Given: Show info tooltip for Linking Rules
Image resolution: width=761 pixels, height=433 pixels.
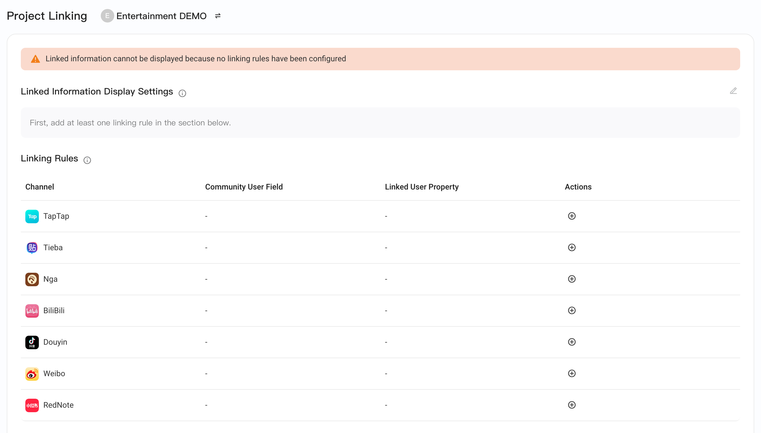Looking at the screenshot, I should [87, 160].
